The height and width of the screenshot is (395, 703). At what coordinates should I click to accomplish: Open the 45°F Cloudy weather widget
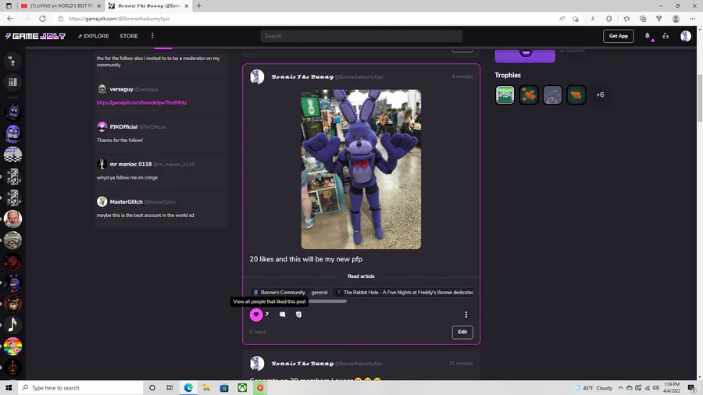coord(592,388)
